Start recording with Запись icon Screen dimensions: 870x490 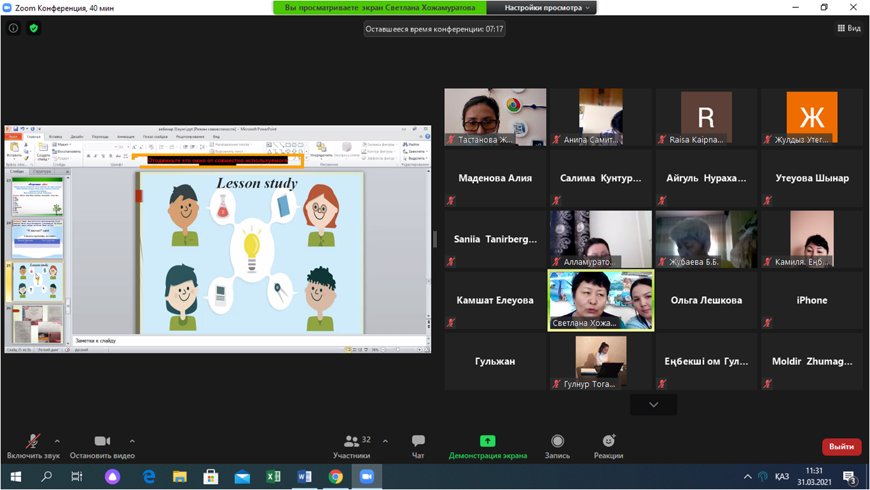[557, 441]
